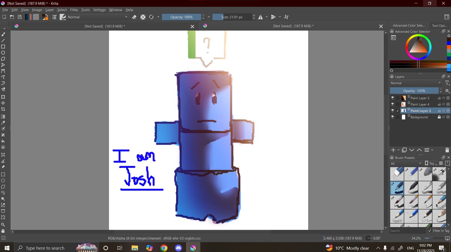The image size is (451, 252).
Task: Switch to 161.9 MiB document tab
Action: [x=104, y=26]
